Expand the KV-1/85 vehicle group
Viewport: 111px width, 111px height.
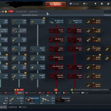tap(19, 49)
